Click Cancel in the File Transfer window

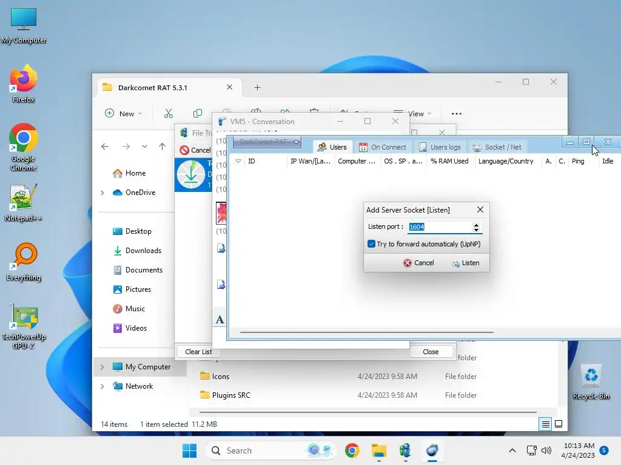195,150
